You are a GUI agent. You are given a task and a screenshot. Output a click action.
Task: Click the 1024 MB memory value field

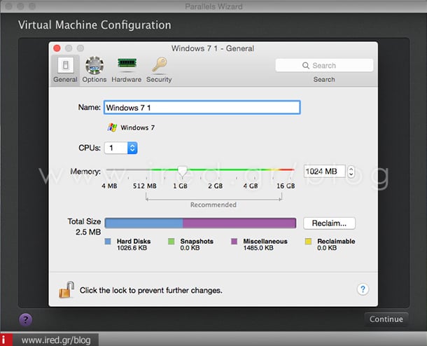325,172
